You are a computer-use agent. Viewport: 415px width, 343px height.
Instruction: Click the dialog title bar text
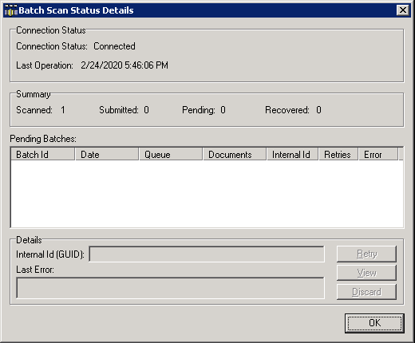point(76,10)
